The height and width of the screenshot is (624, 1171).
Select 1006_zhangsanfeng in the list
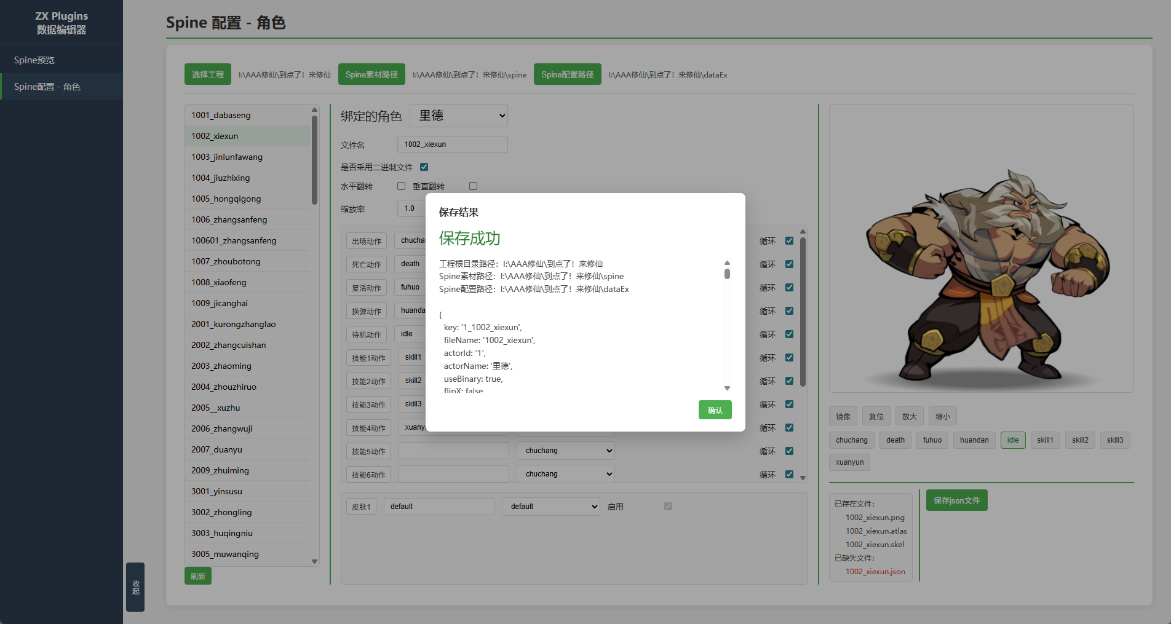pyautogui.click(x=248, y=219)
